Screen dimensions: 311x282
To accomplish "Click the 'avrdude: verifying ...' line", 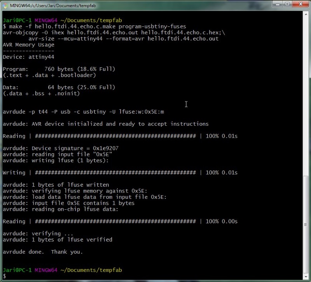I will tap(38, 234).
